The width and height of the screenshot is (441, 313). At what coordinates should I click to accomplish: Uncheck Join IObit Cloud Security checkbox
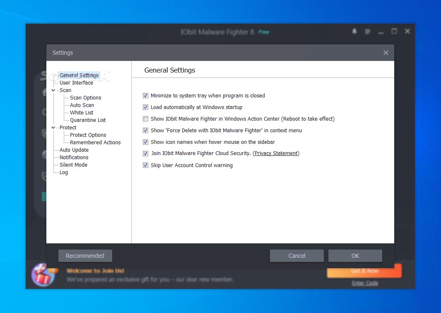[145, 153]
